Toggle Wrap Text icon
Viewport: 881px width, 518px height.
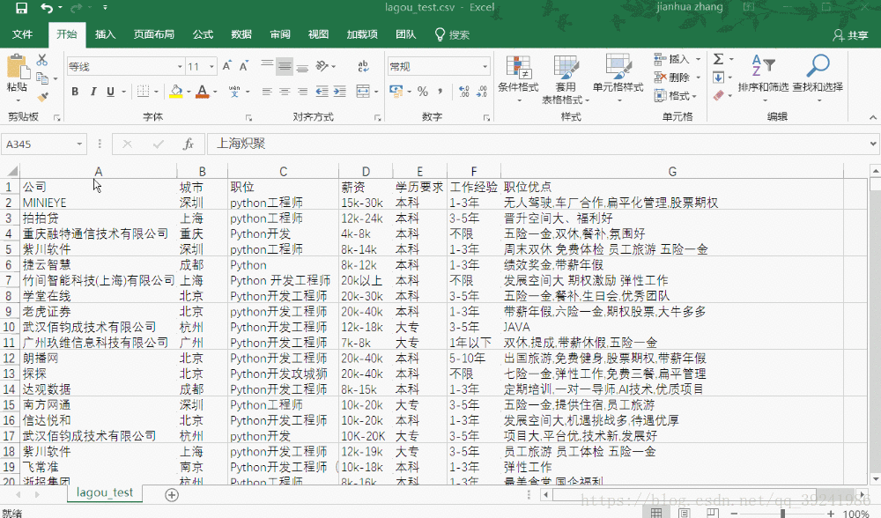[x=363, y=66]
